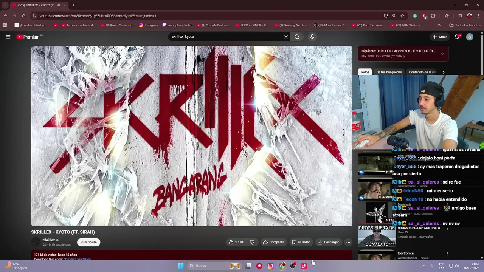Bookmark this page with the star
The height and width of the screenshot is (272, 484).
pyautogui.click(x=402, y=16)
